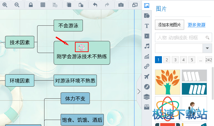
Task: Select the 环境因素 node
Action: click(20, 81)
